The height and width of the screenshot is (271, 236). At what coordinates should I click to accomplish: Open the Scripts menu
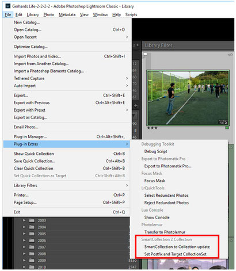[131, 14]
